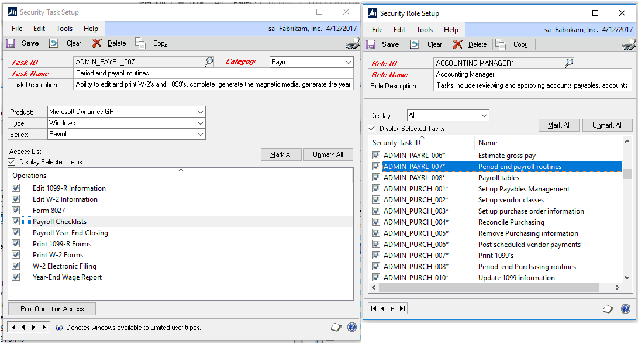This screenshot has height=344, width=638.
Task: Click the Mark All button in Security Role Setup
Action: (x=558, y=125)
